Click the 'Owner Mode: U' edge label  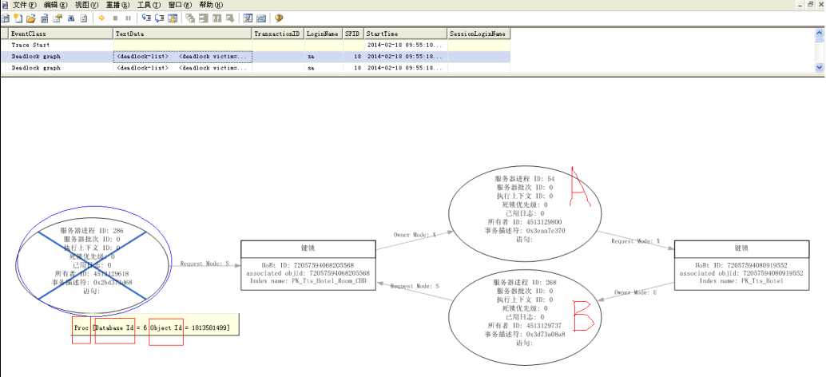(x=635, y=292)
